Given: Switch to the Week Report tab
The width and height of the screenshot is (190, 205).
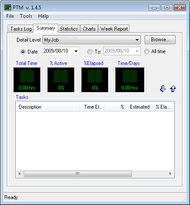Looking at the screenshot, I should point(114,29).
